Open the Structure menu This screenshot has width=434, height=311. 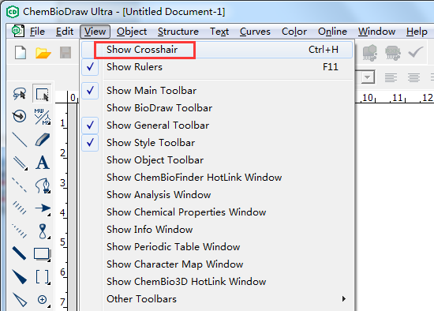coord(178,32)
